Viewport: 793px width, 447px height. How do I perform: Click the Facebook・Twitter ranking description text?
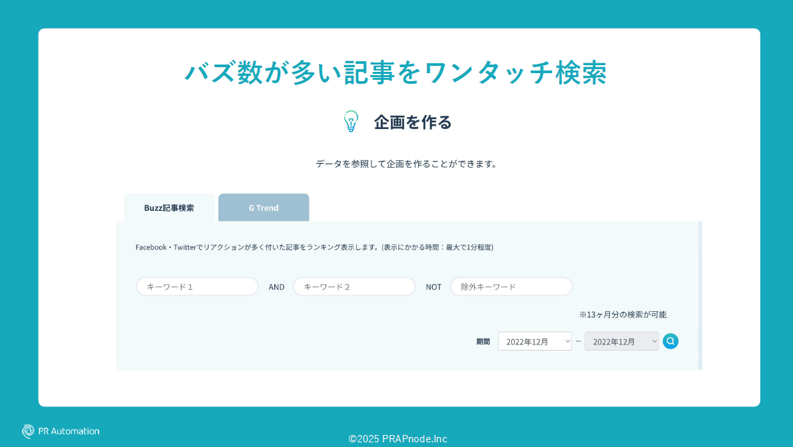(314, 247)
